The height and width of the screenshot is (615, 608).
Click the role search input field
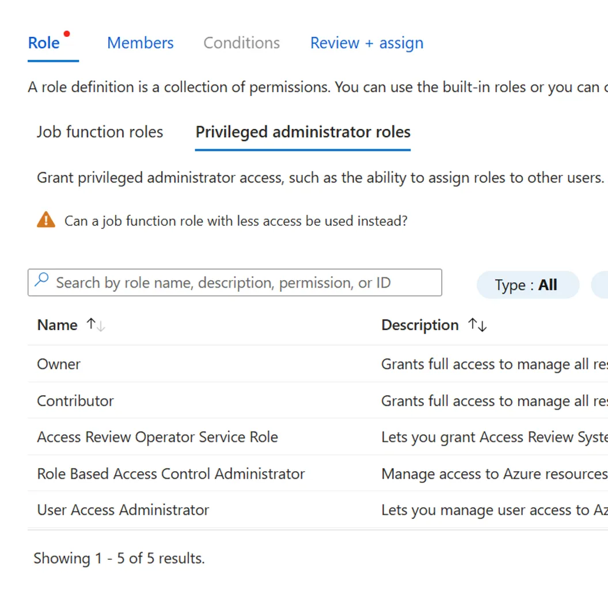tap(242, 282)
